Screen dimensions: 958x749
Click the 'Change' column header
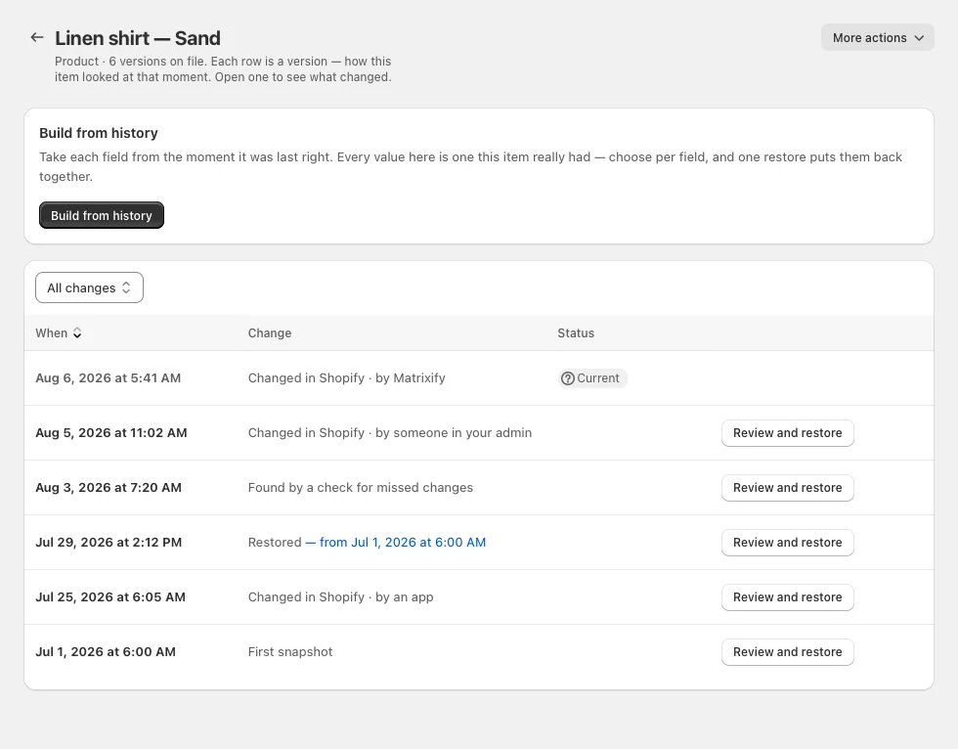270,333
